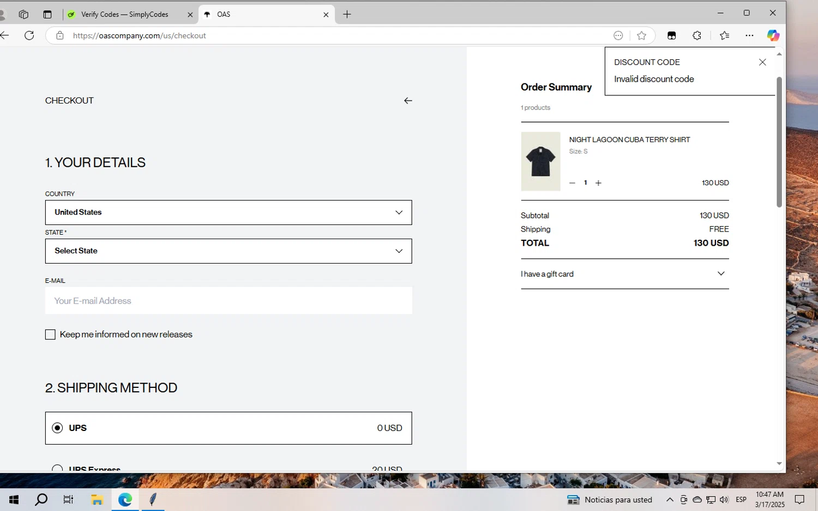Click the page vertical scrollbar thumb
This screenshot has width=818, height=511.
click(779, 142)
